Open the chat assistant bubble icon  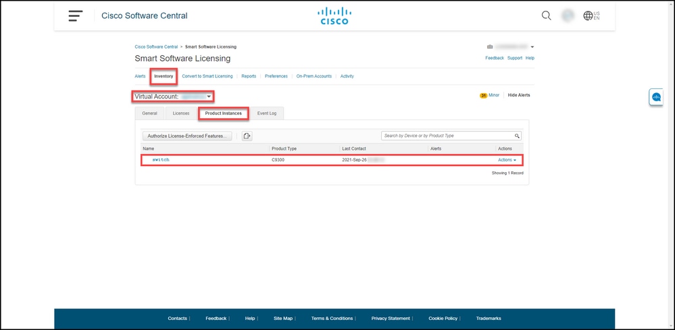pyautogui.click(x=657, y=97)
